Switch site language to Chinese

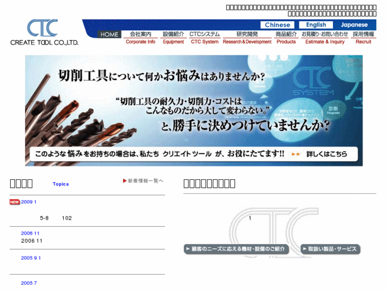[278, 25]
